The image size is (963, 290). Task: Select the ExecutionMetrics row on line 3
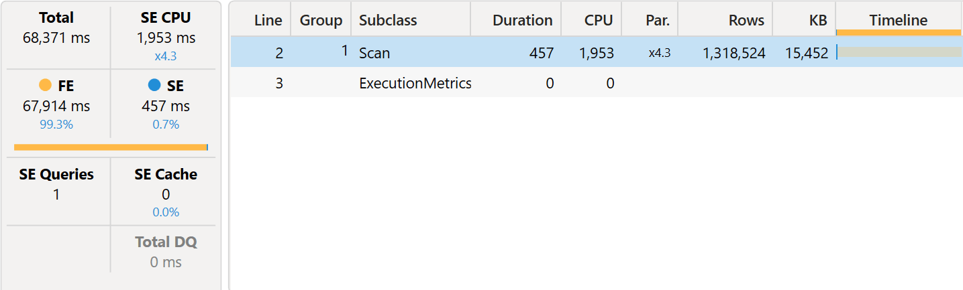pos(597,83)
